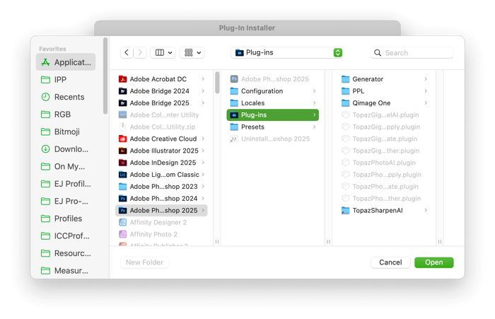Screen dimensions: 495x319
Task: Expand the TopazSharpenAI row chevron
Action: (426, 210)
